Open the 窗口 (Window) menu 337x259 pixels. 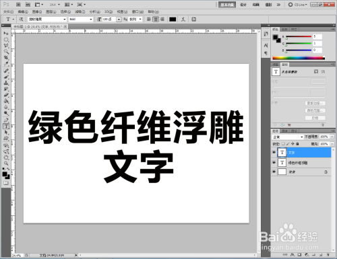point(137,11)
